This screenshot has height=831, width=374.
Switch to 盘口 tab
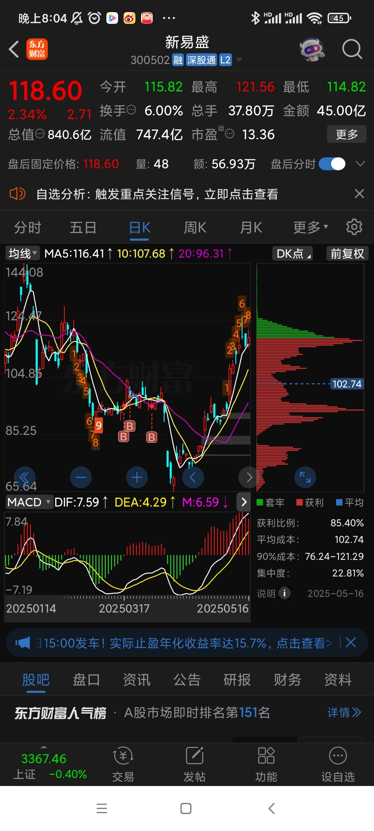(87, 680)
